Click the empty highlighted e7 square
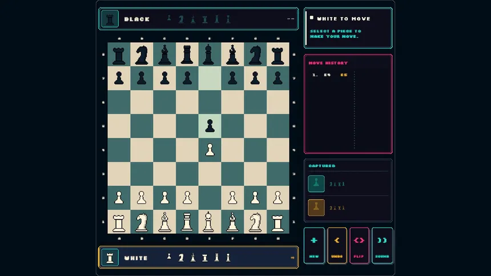This screenshot has width=491, height=276. pos(210,78)
